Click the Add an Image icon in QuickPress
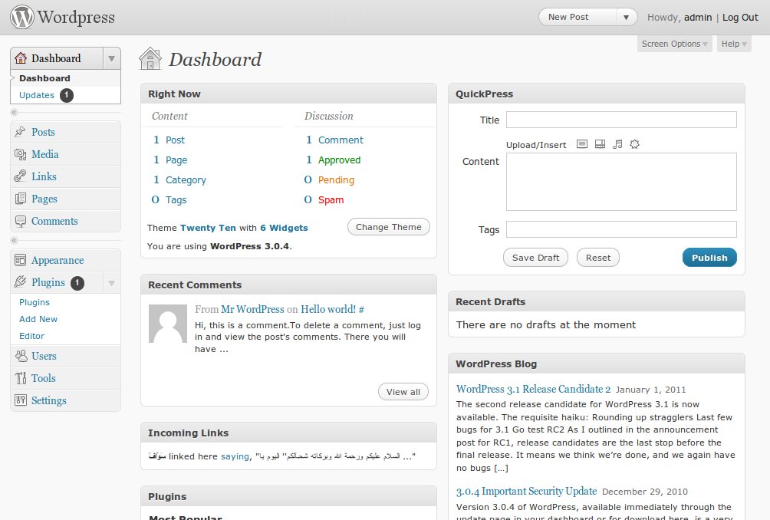The width and height of the screenshot is (770, 520). tap(582, 144)
